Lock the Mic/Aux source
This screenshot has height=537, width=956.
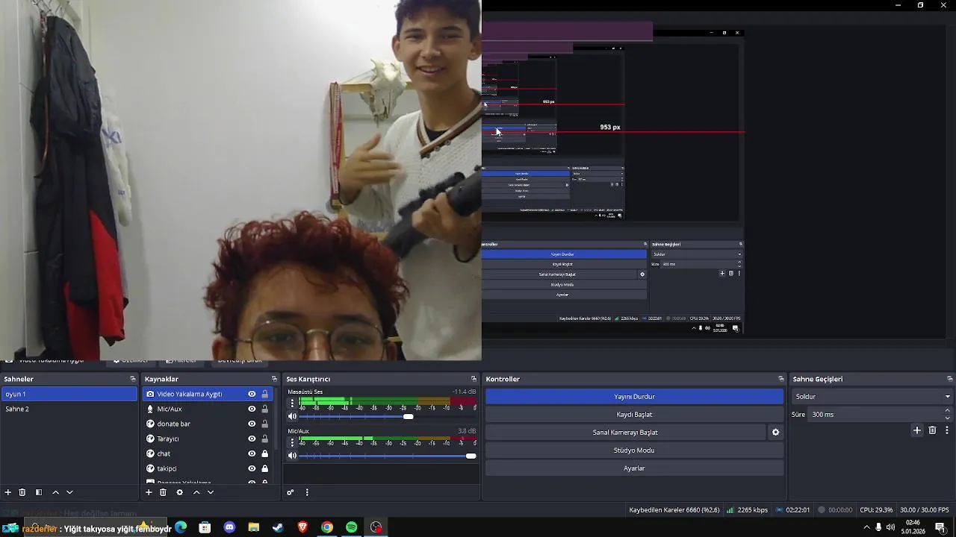click(x=264, y=409)
